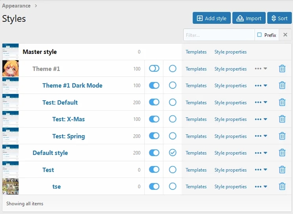Click the Add style button
Screen dimensions: 293x214
211,18
